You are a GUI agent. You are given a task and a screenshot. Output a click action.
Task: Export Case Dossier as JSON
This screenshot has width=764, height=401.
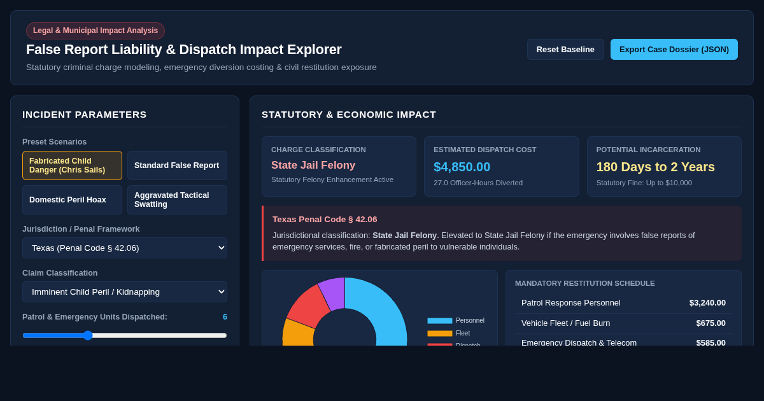coord(674,49)
